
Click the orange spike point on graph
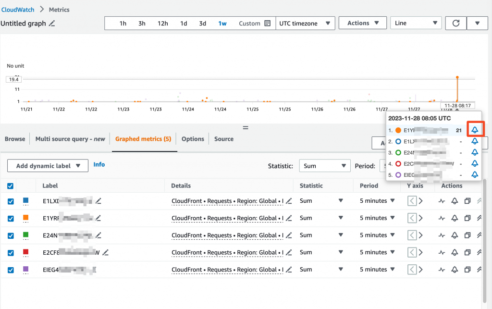[457, 77]
